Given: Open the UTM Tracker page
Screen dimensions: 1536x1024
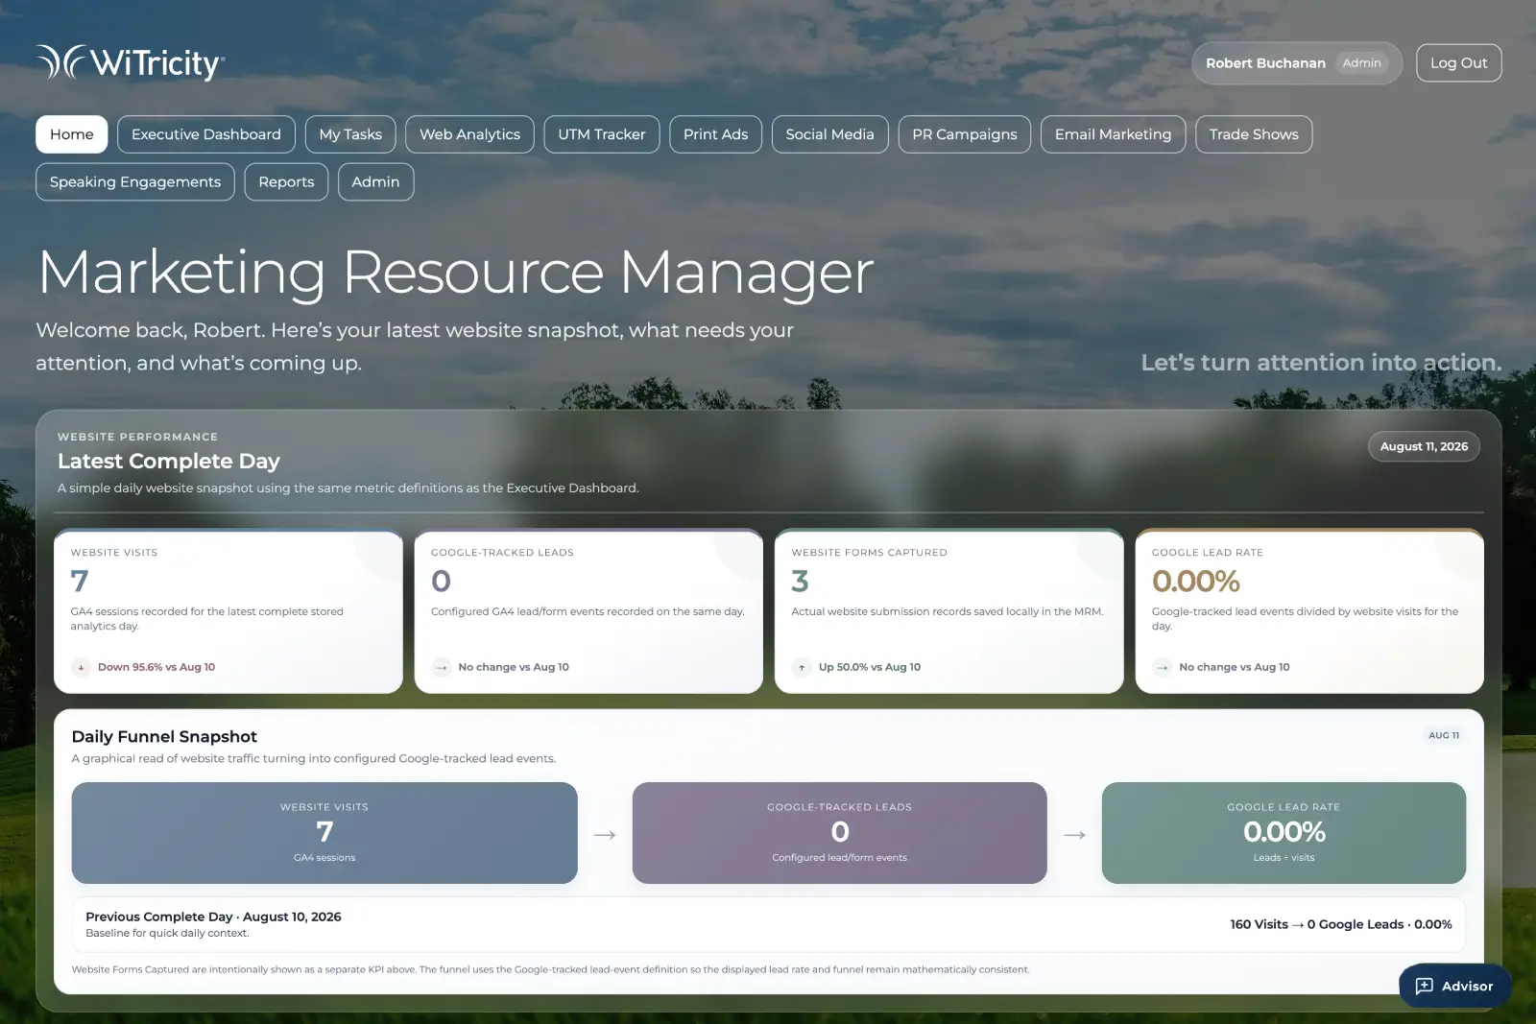Looking at the screenshot, I should (602, 134).
